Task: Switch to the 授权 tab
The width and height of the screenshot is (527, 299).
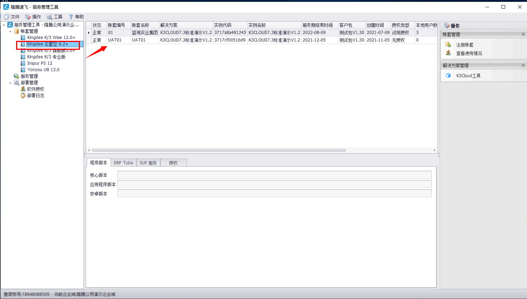Action: (x=173, y=163)
